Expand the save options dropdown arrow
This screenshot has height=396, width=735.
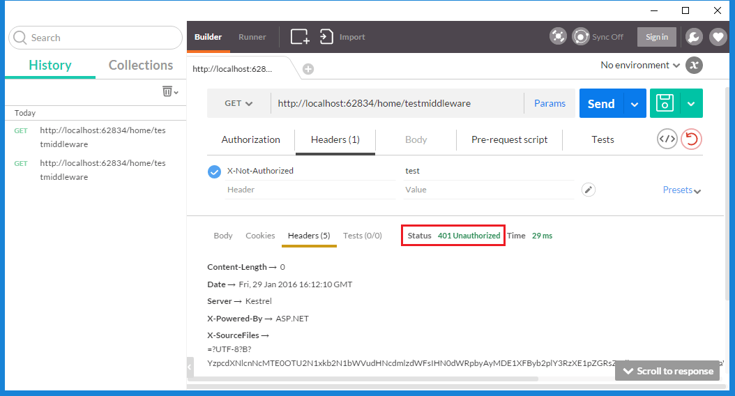(x=691, y=104)
